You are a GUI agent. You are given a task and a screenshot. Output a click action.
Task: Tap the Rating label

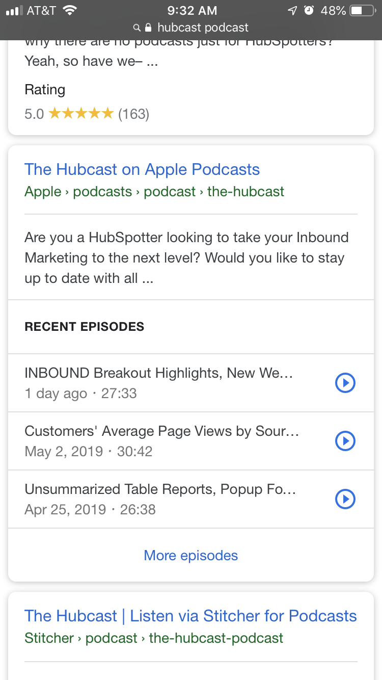click(45, 90)
